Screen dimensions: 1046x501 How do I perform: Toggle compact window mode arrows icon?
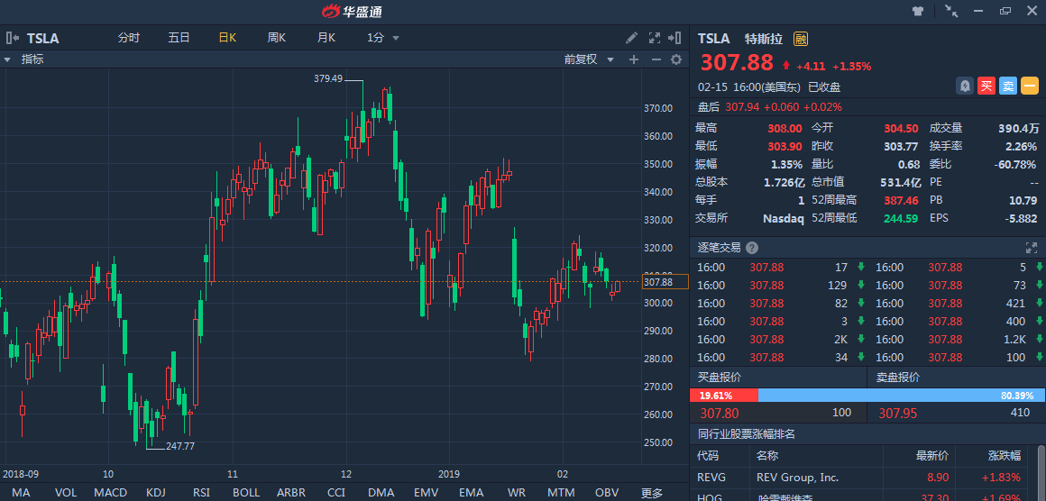pyautogui.click(x=951, y=12)
